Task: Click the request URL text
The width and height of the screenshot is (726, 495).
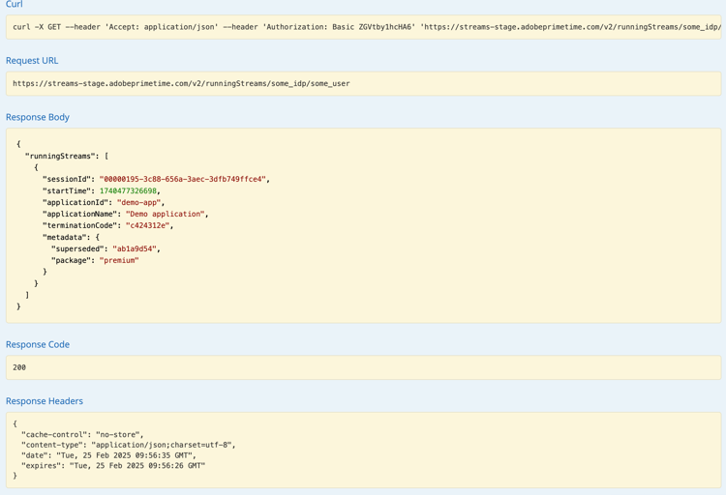Action: (x=181, y=84)
